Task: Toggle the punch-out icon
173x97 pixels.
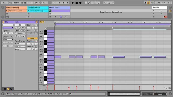Action: [x=113, y=3]
